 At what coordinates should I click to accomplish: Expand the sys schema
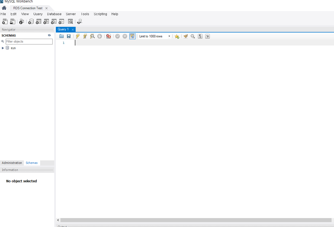[3, 48]
